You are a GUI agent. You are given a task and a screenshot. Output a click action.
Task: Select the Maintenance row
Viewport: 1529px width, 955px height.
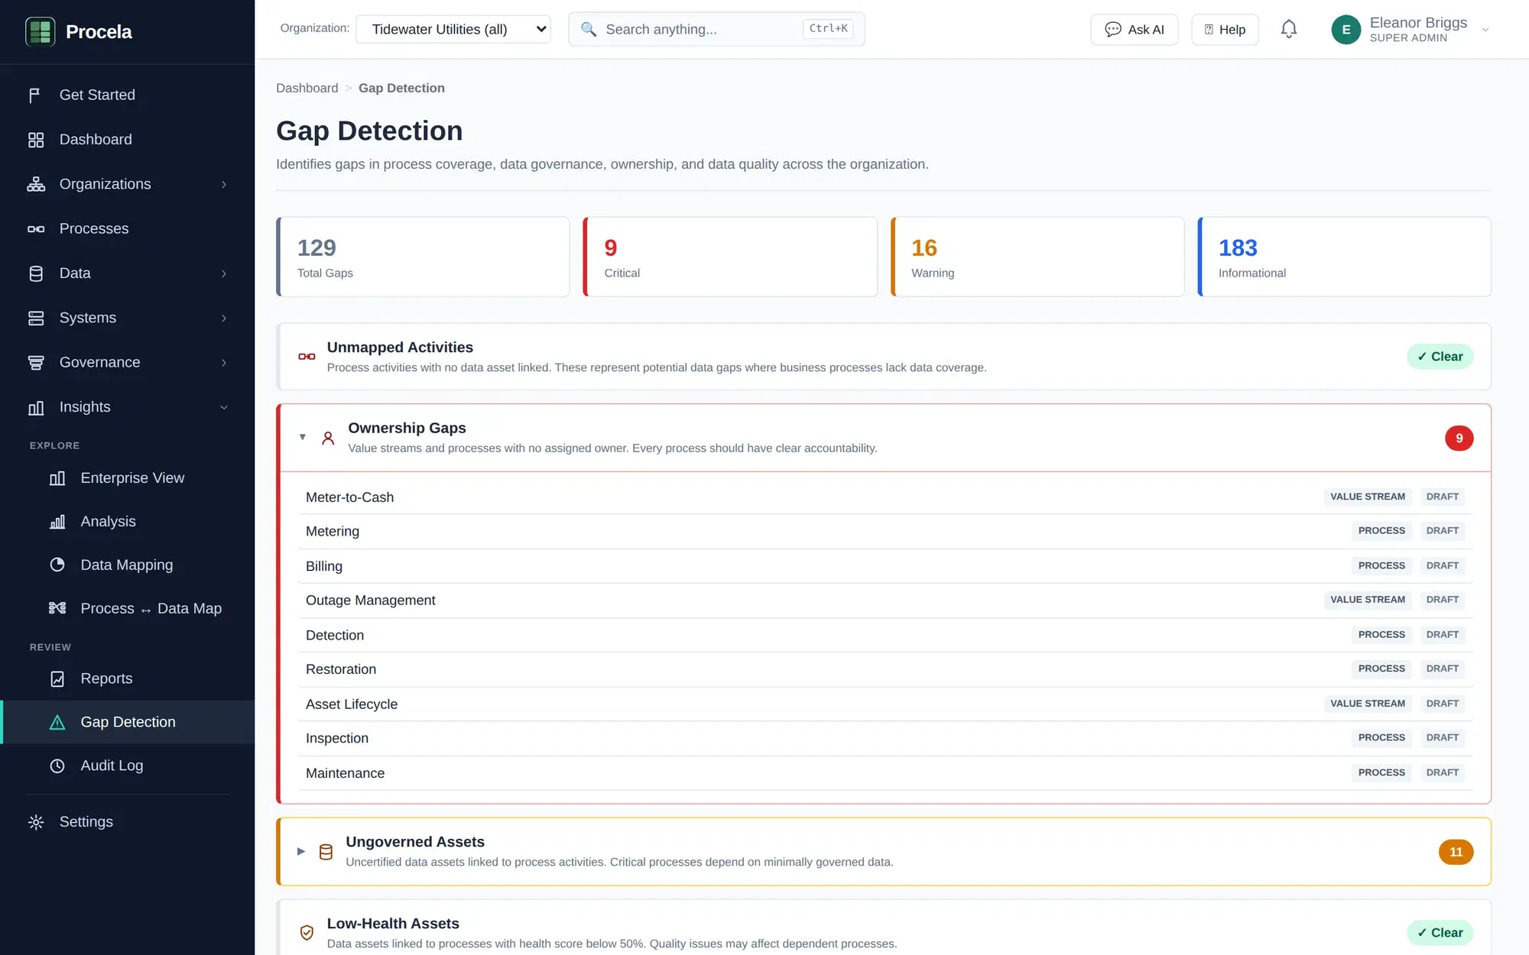coord(885,773)
